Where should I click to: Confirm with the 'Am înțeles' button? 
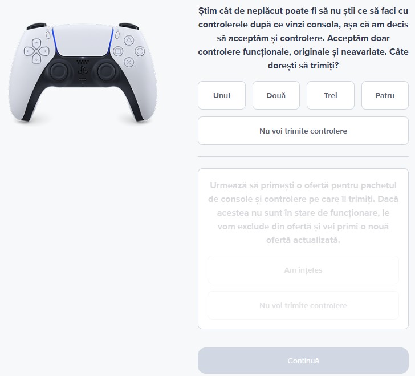[x=303, y=270]
